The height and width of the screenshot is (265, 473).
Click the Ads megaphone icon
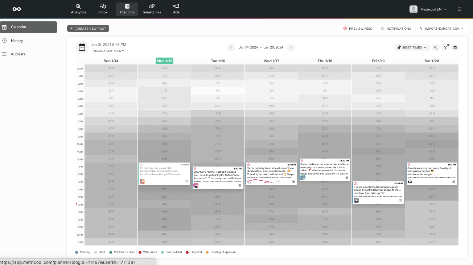(x=176, y=9)
